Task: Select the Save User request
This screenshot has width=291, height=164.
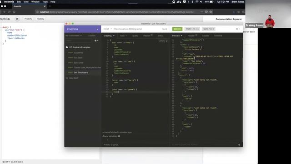Action: click(83, 63)
